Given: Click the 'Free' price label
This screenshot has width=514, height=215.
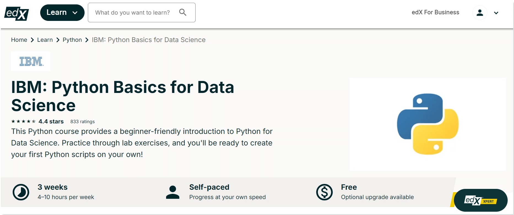Looking at the screenshot, I should coord(349,187).
